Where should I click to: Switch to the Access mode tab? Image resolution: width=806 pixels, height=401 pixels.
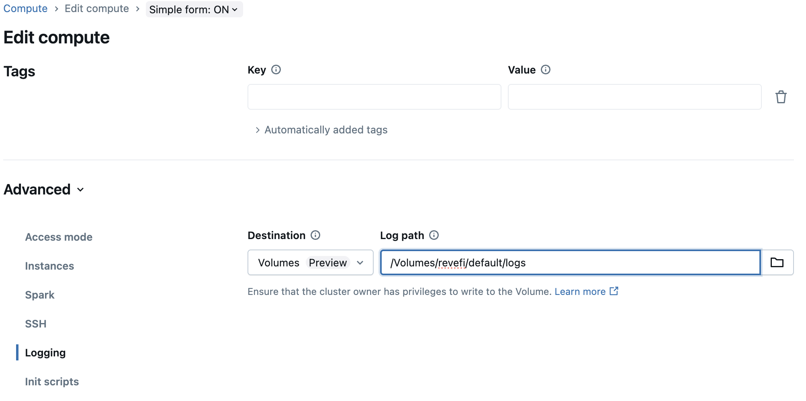click(59, 237)
